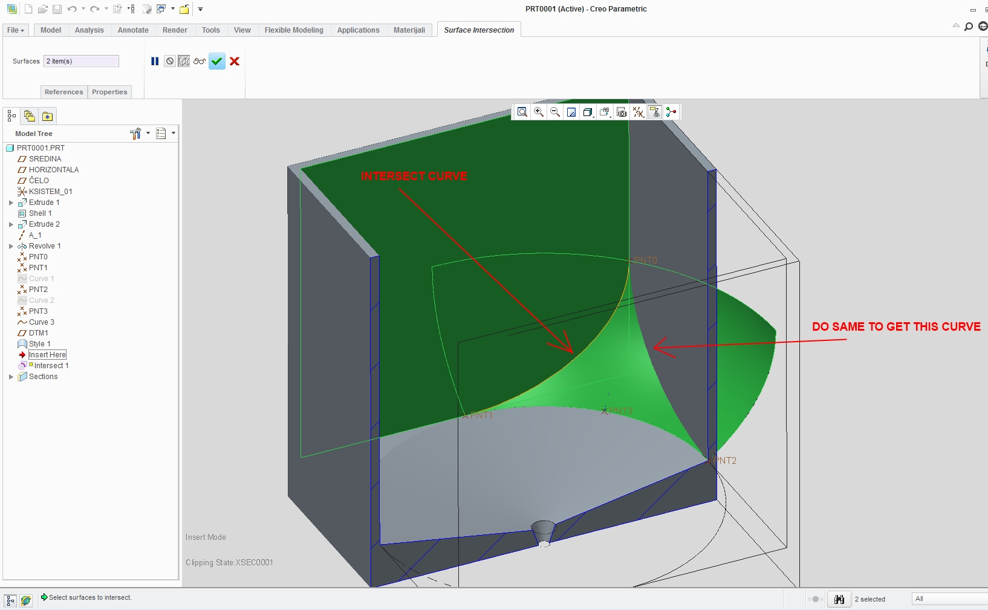Cancel the feature with the red X
Screen dimensions: 988x610
(x=235, y=61)
